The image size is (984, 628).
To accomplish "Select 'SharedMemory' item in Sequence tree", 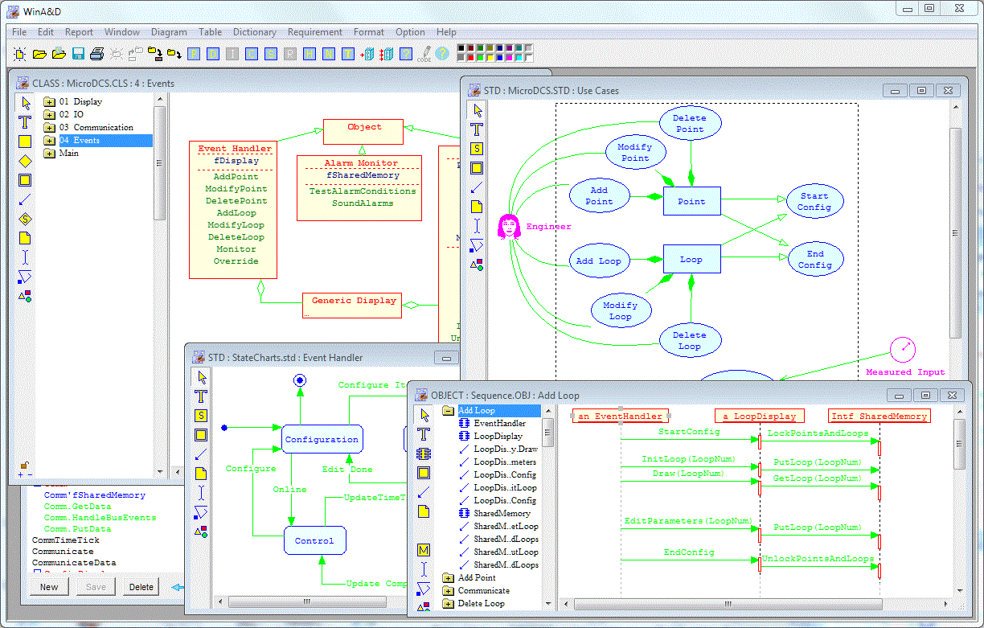I will [x=502, y=513].
